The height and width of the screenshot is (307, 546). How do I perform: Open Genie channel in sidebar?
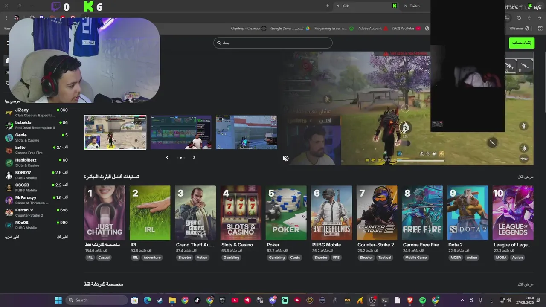point(36,137)
